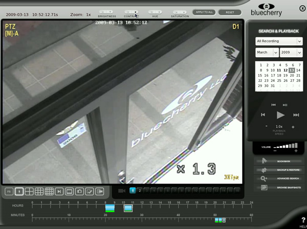Lower volume with the minus button
Viewport: 307px width, 229px height.
click(275, 151)
